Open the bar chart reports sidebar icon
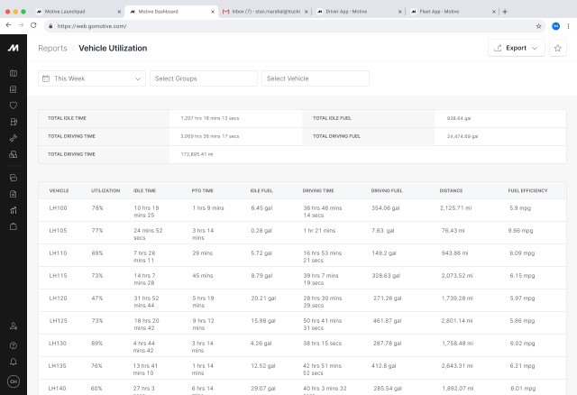Viewport: 577px width, 395px height. 13,210
